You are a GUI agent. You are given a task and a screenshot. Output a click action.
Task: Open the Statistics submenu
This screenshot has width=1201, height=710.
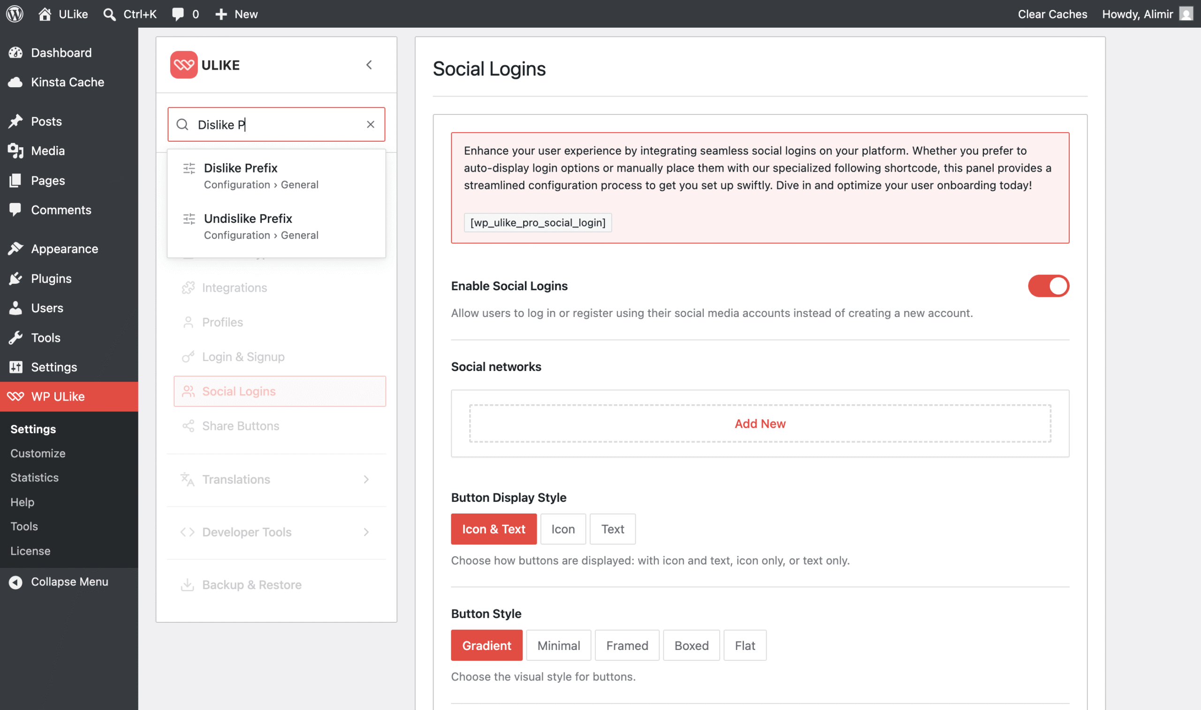click(34, 477)
